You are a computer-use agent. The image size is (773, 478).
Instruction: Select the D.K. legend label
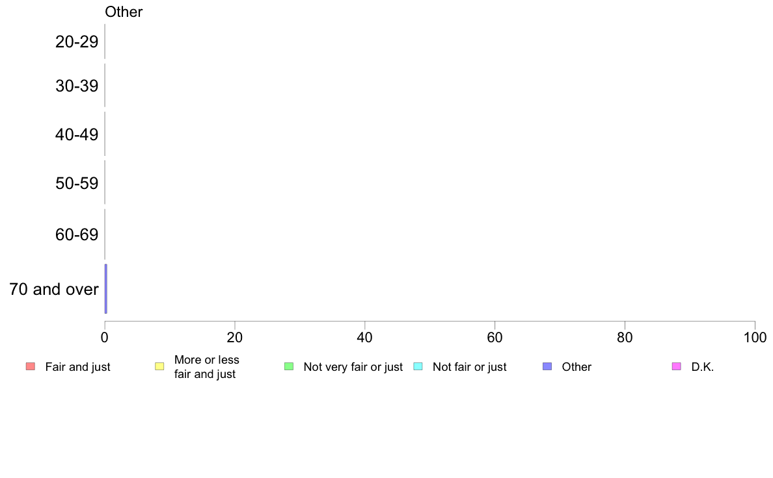703,367
